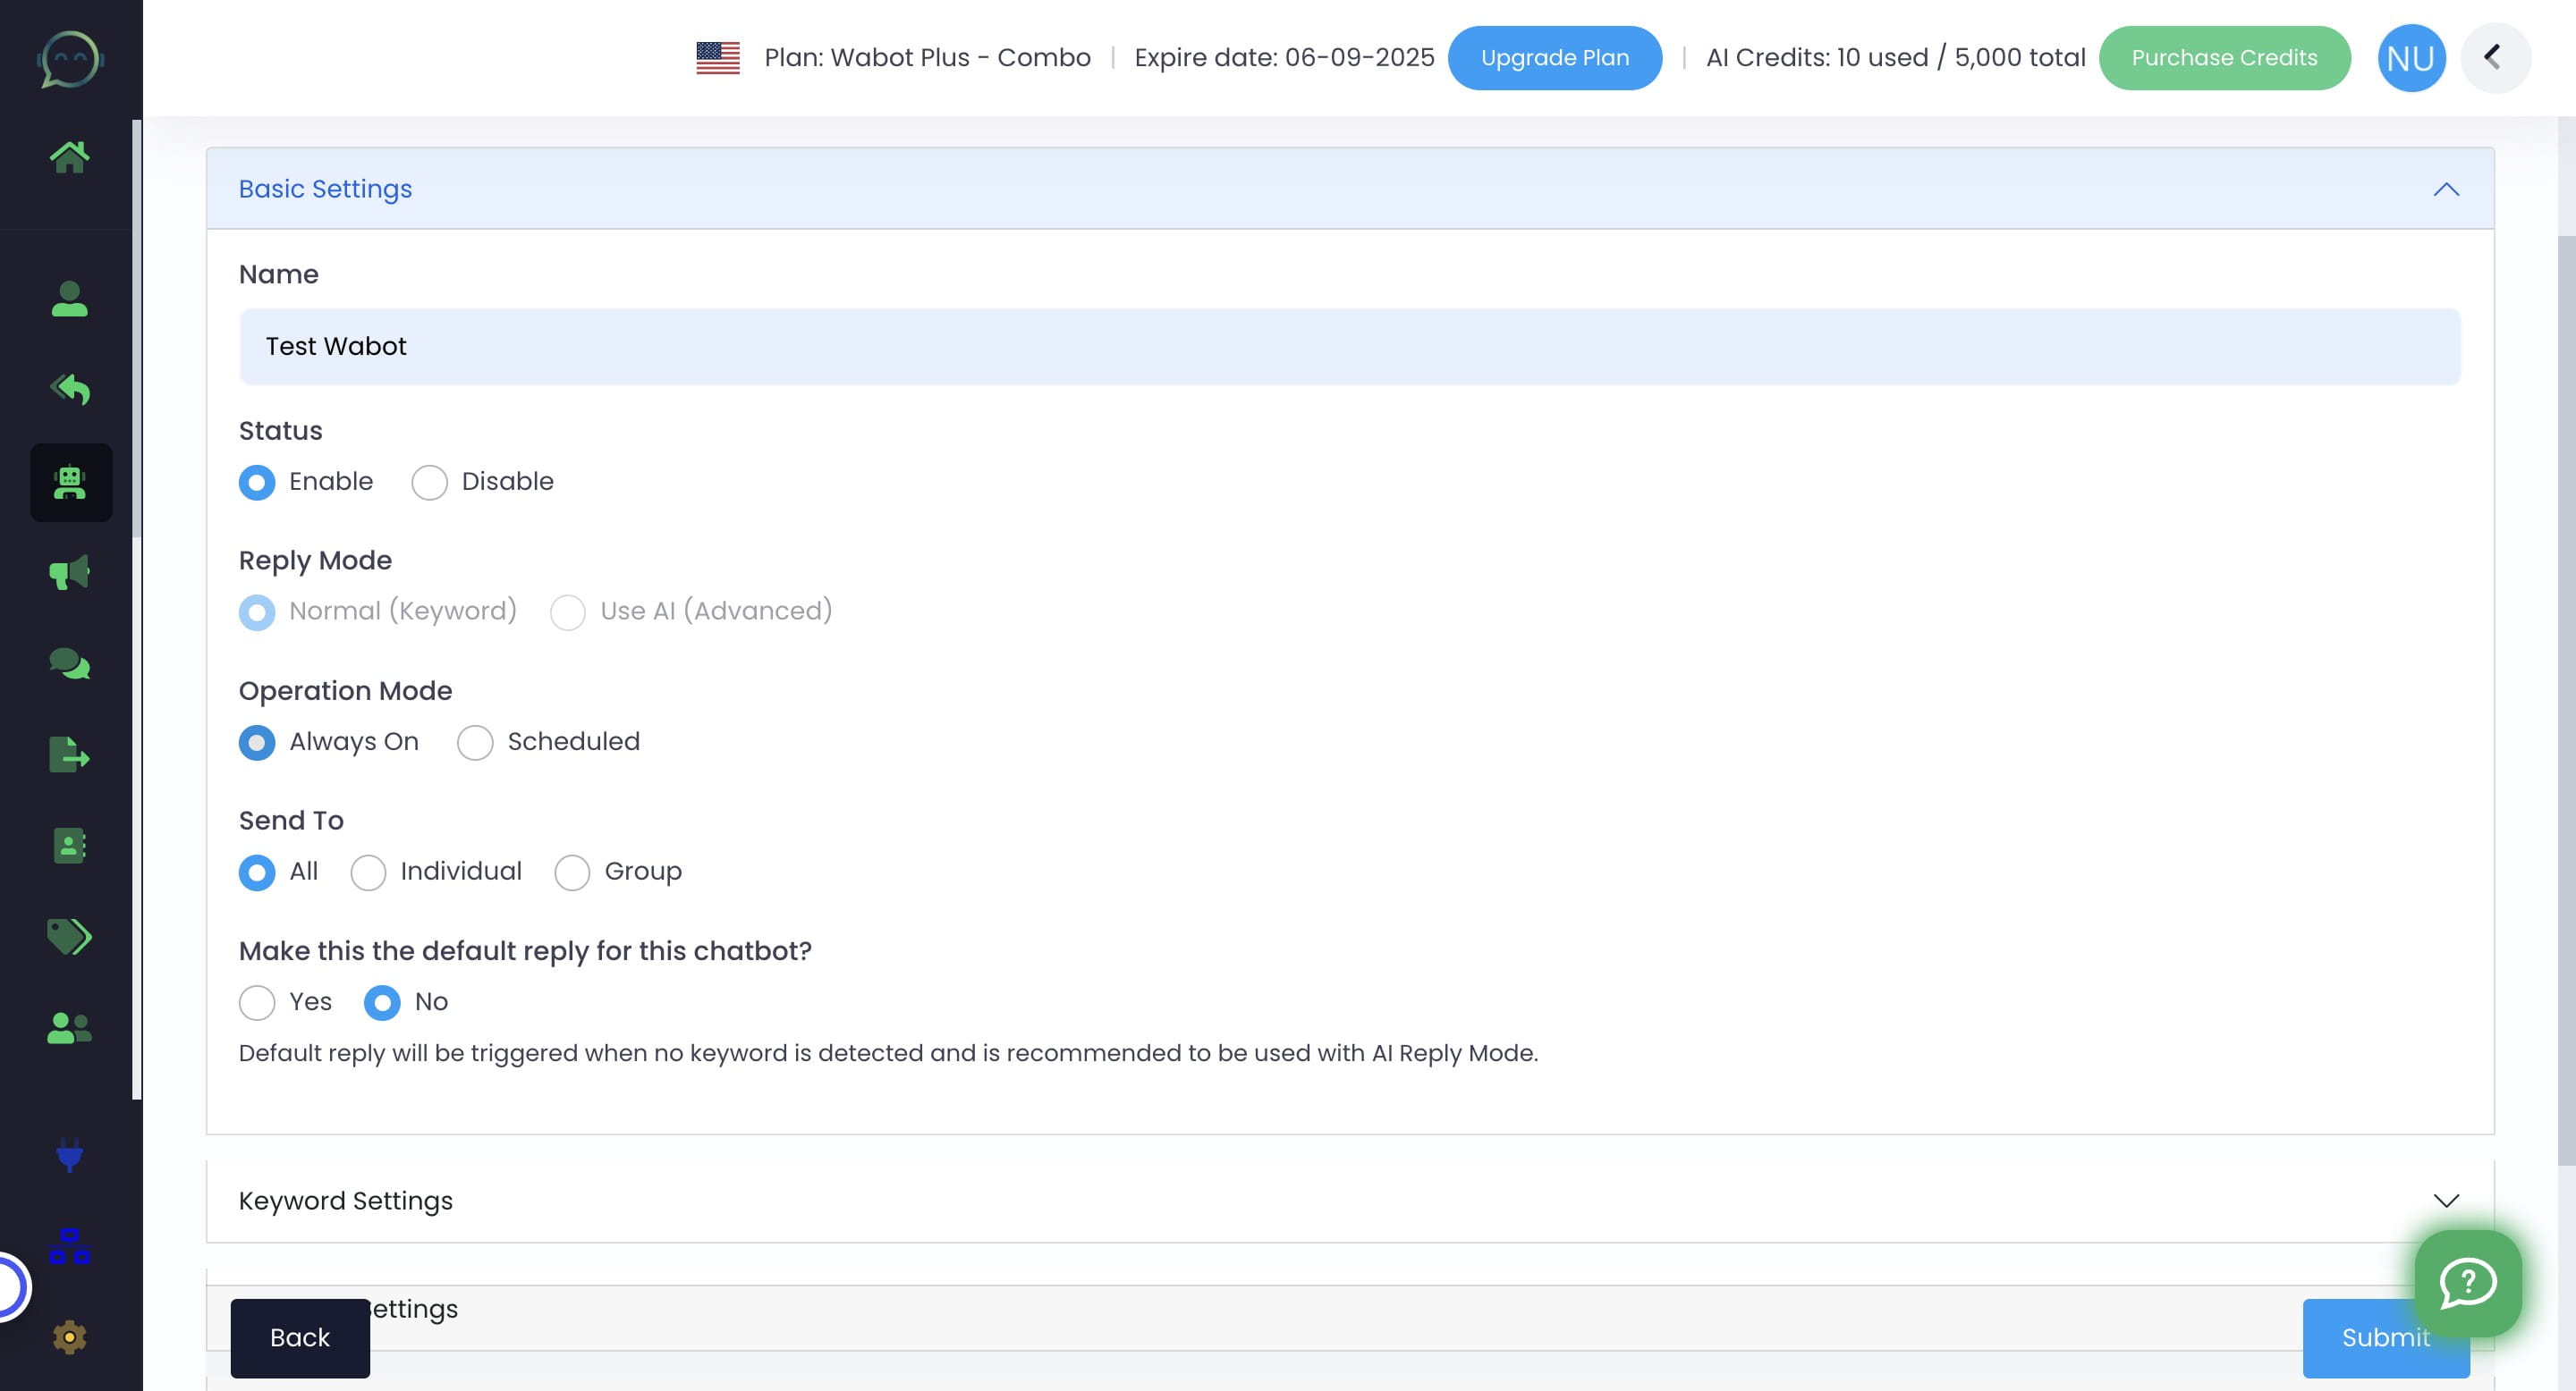Viewport: 2576px width, 1391px height.
Task: Collapse the Basic Settings section
Action: (x=2447, y=190)
